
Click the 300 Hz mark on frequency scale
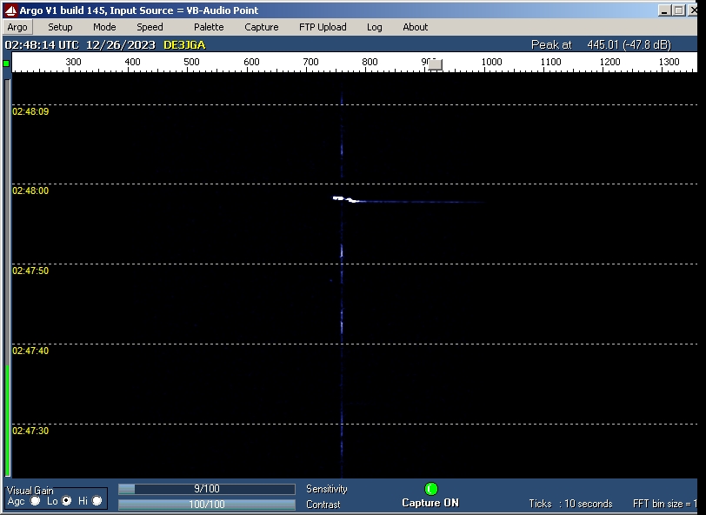(73, 62)
